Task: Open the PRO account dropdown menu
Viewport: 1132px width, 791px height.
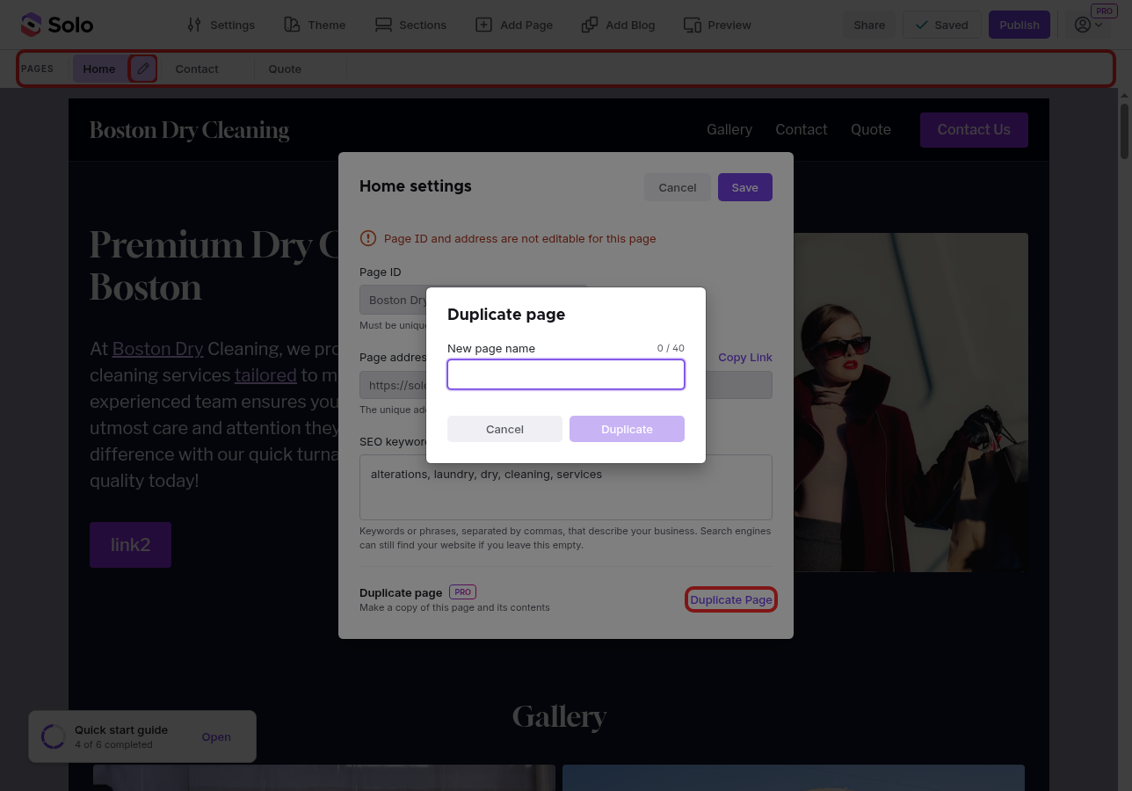Action: [1089, 25]
